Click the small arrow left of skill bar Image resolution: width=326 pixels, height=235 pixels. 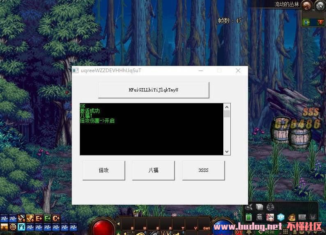[x=118, y=224]
